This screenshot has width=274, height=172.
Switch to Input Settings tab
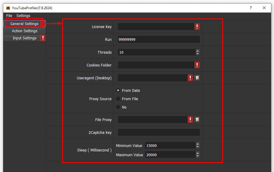pyautogui.click(x=24, y=38)
